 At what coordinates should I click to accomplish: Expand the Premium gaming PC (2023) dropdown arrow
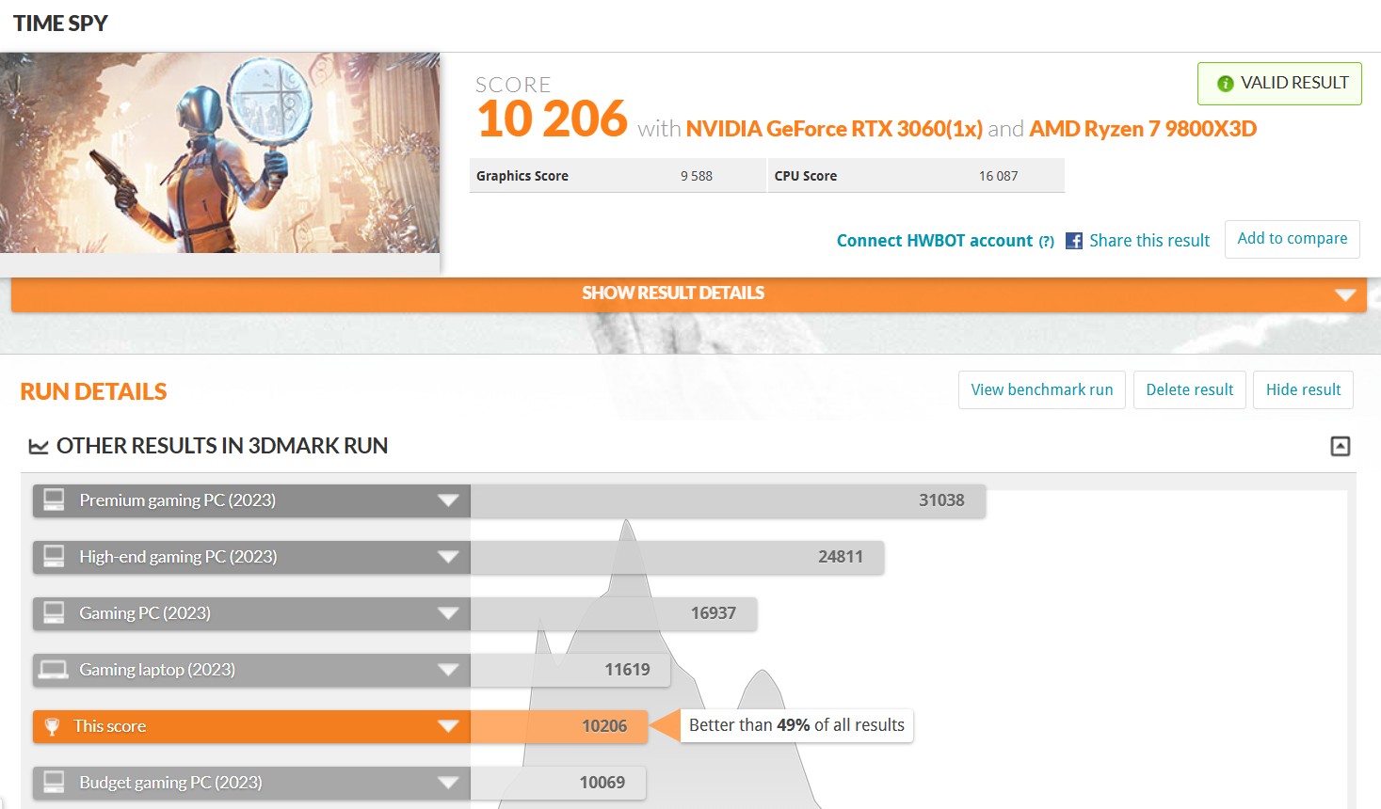click(x=448, y=500)
